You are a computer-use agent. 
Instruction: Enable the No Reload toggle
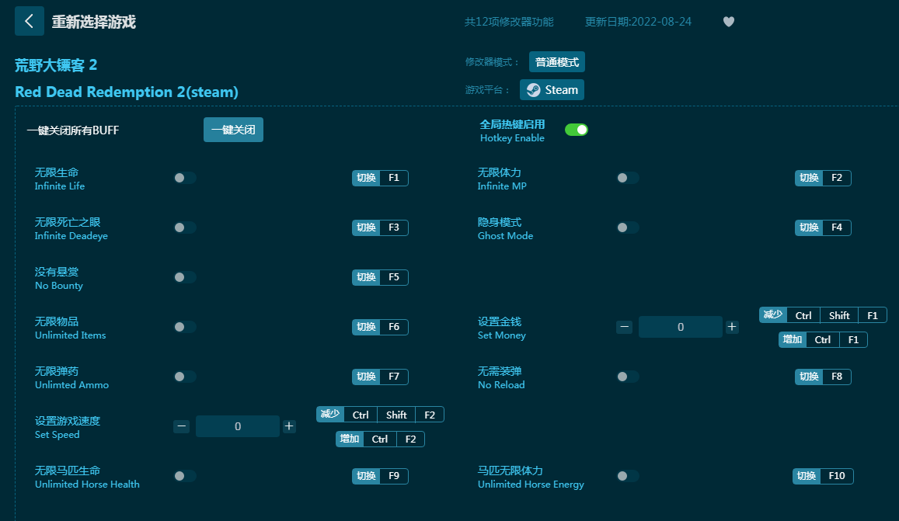click(x=628, y=377)
